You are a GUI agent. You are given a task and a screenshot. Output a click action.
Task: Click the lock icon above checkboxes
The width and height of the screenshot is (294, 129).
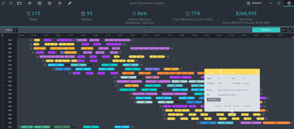point(2,35)
